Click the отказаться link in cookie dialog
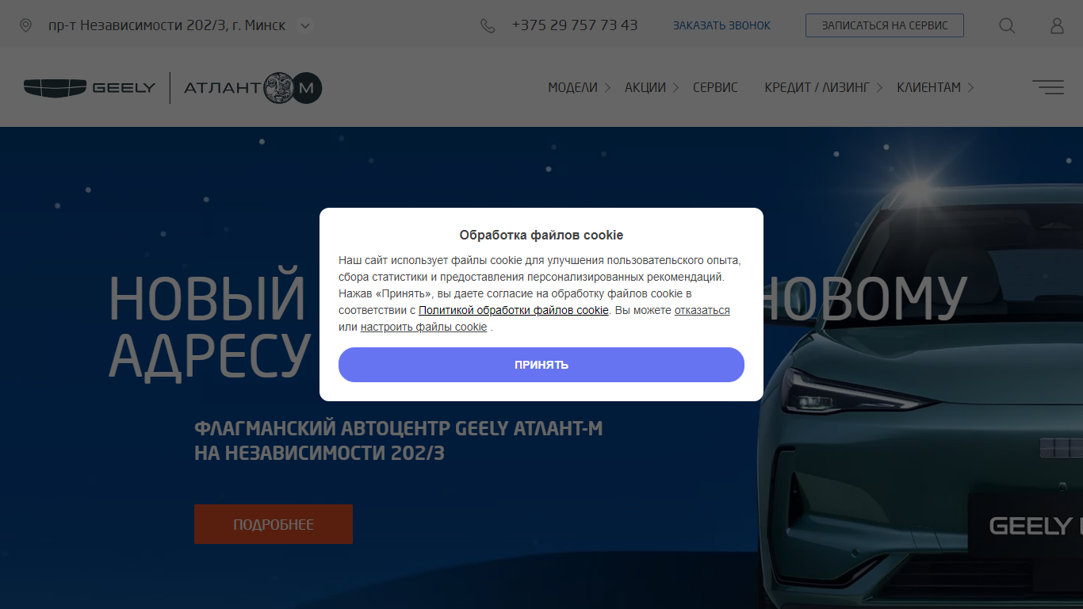The height and width of the screenshot is (609, 1083). [x=702, y=310]
